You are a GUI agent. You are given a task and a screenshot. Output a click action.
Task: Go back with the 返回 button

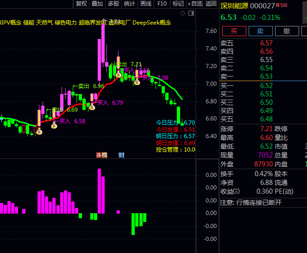coord(211,4)
